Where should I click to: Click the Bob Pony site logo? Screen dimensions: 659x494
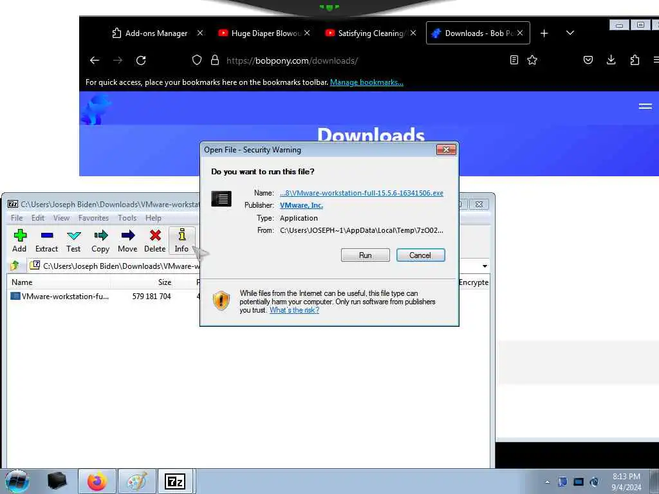tap(97, 109)
